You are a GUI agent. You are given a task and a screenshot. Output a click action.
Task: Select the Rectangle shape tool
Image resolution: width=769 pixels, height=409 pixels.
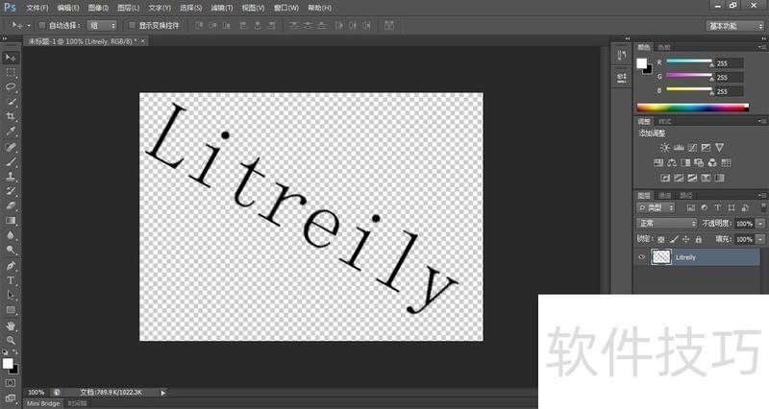[x=11, y=310]
